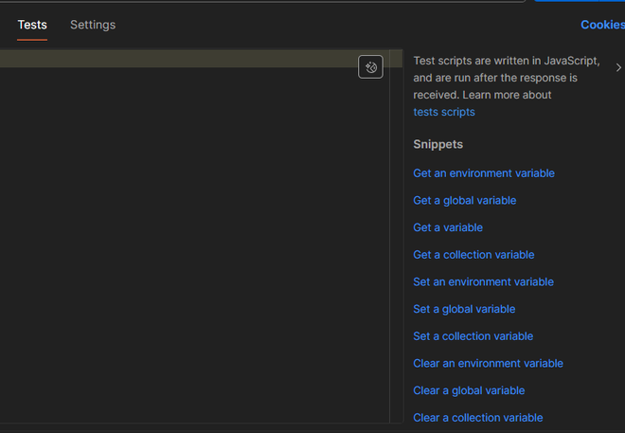The width and height of the screenshot is (625, 433).
Task: Select 'Clear a global variable' snippet
Action: point(469,390)
